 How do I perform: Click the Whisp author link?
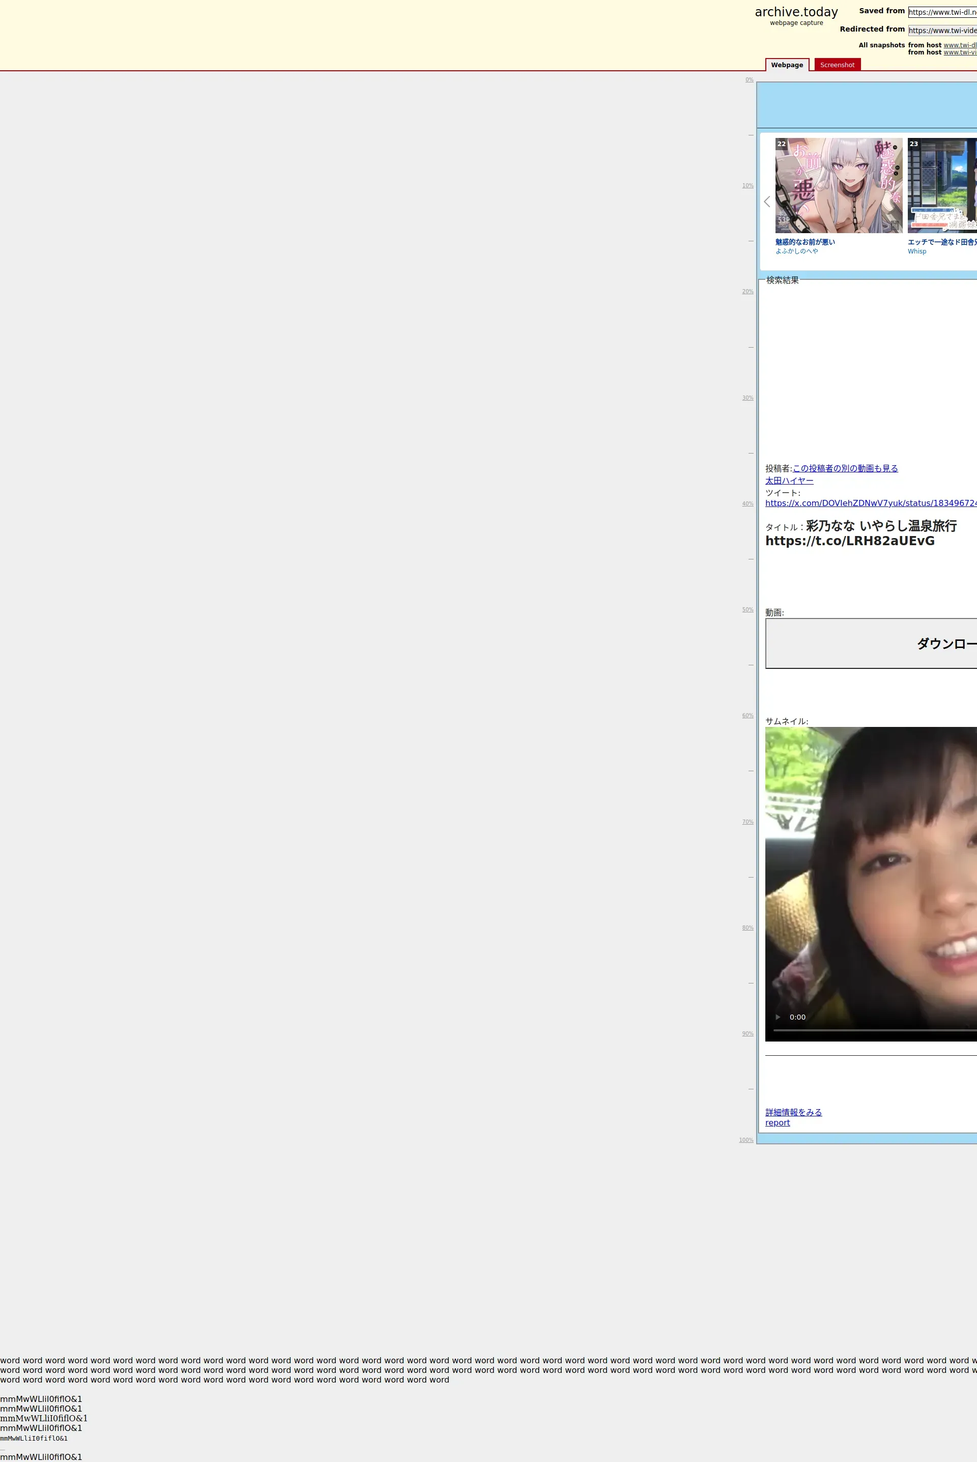click(916, 251)
